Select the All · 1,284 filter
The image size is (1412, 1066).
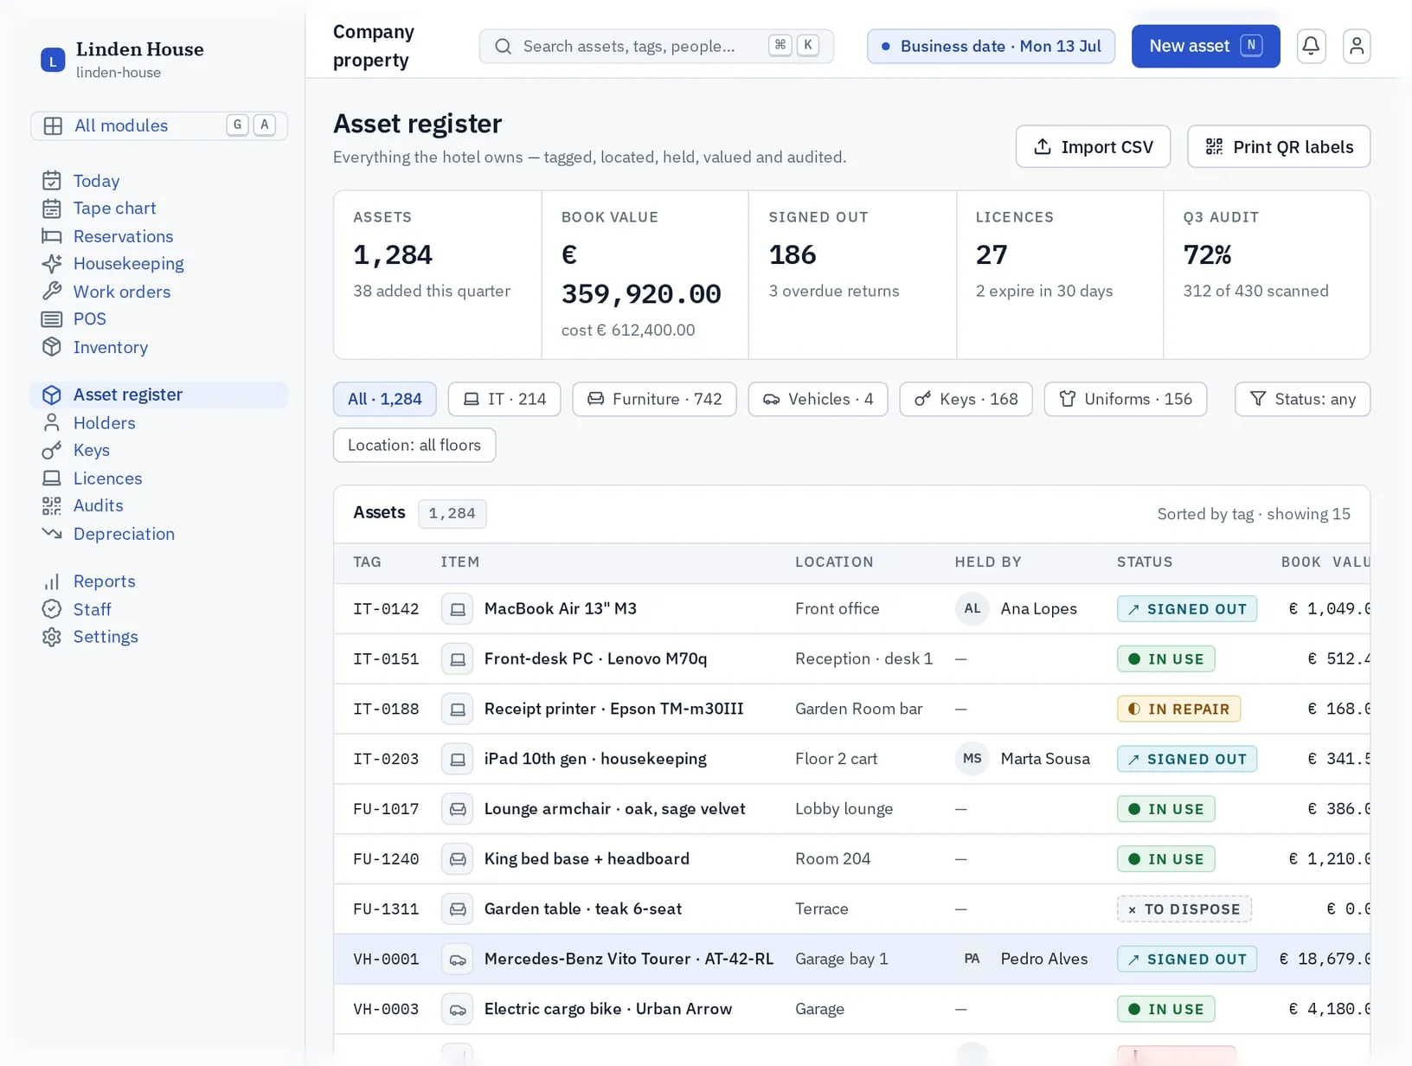[385, 399]
